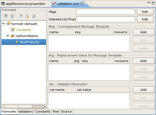The width and height of the screenshot is (156, 115).
Task: Click the edit form pencil icon
Action: pyautogui.click(x=27, y=16)
